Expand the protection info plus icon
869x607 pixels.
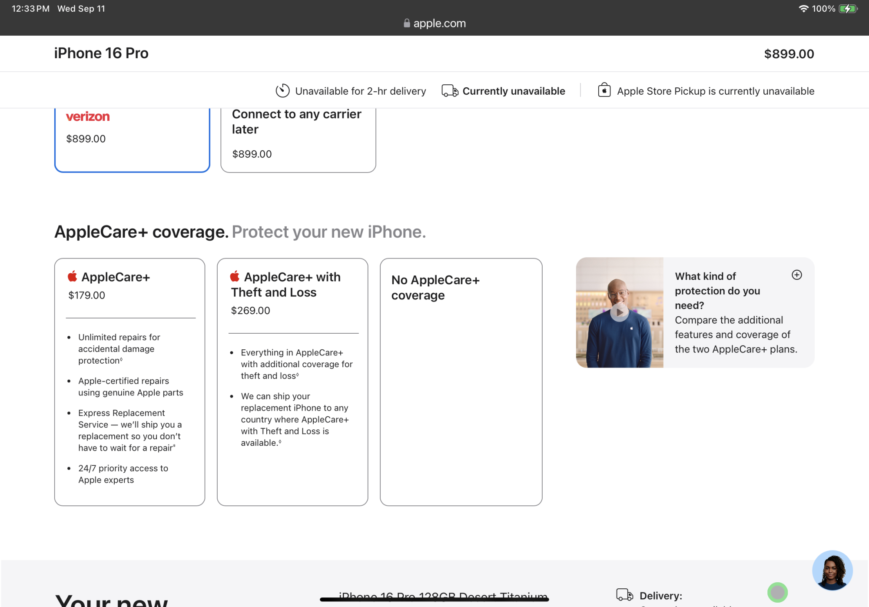pyautogui.click(x=796, y=275)
